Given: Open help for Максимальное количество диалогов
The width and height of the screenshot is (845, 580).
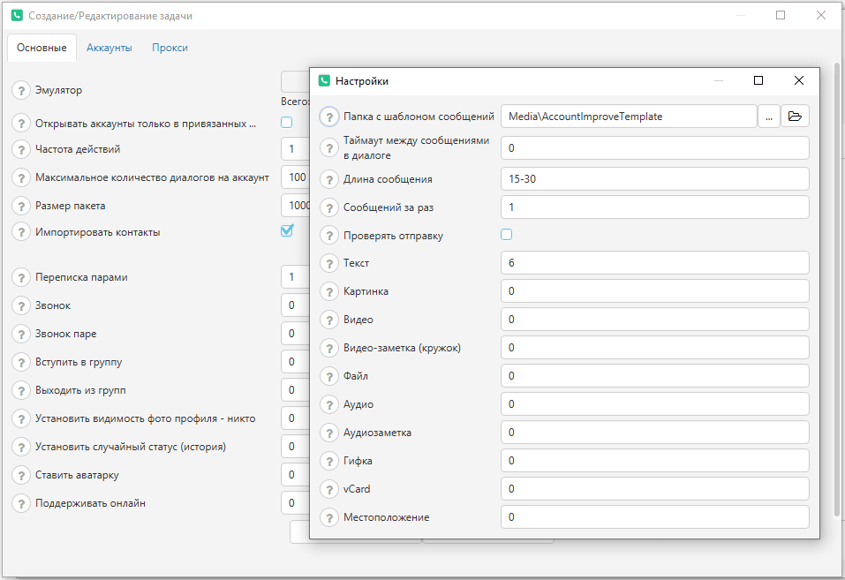Looking at the screenshot, I should [21, 177].
